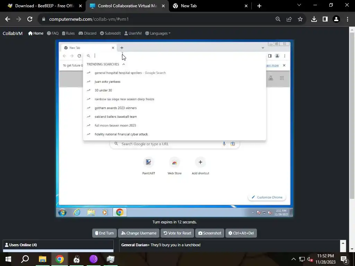The height and width of the screenshot is (266, 355).
Task: Open the Tor Browser on host taskbar
Action: (x=93, y=259)
